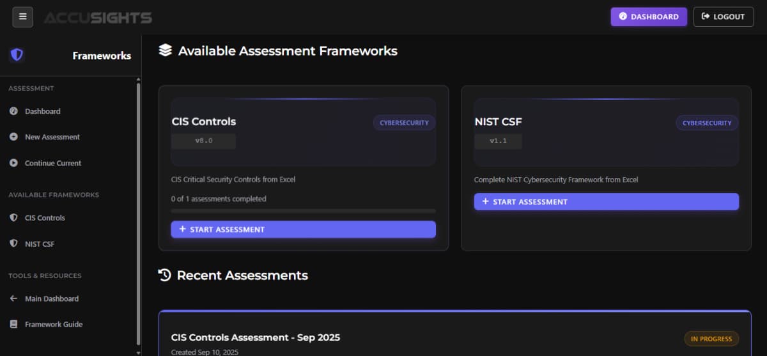767x356 pixels.
Task: Click the back arrow icon for Main Dashboard
Action: coord(13,298)
